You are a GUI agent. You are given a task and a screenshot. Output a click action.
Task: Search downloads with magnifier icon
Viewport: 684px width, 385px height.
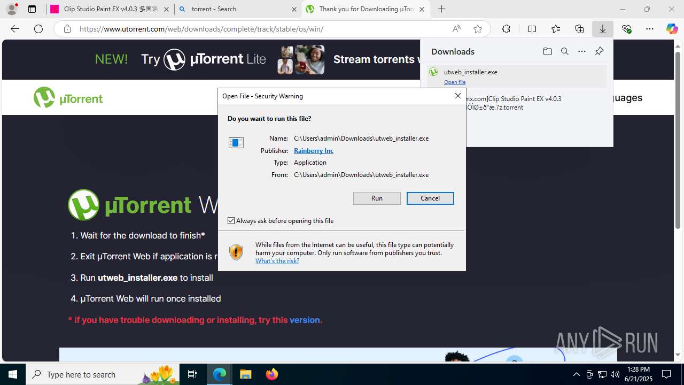pyautogui.click(x=564, y=51)
